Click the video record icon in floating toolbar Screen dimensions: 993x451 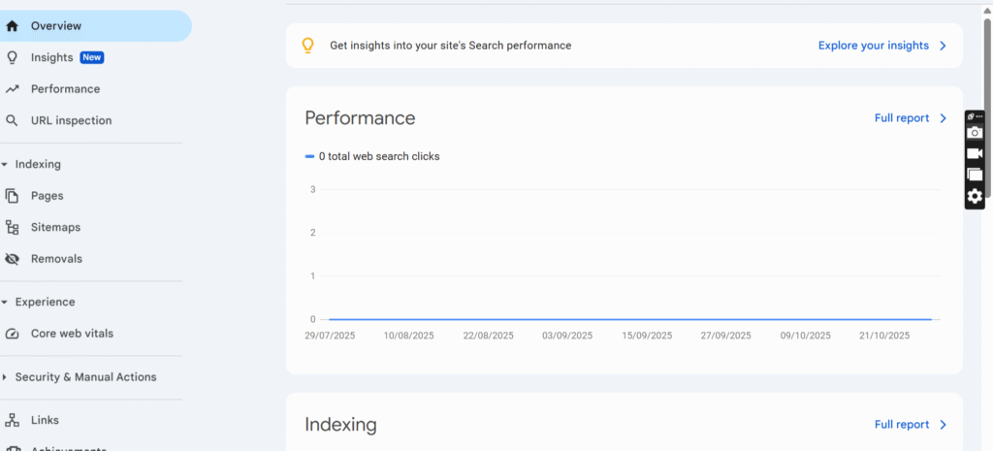tap(975, 154)
